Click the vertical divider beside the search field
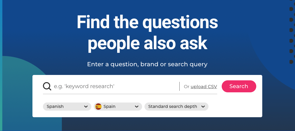 tap(179, 86)
